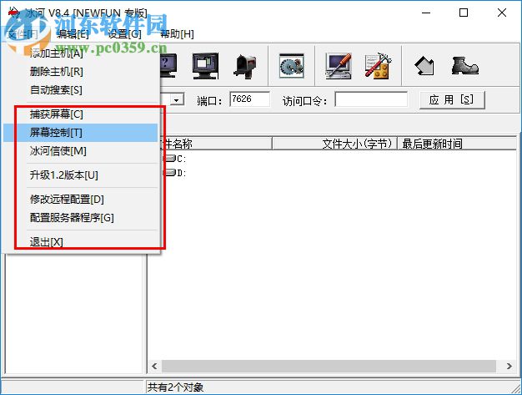Sort by 最后更新时间 column header

(457, 144)
